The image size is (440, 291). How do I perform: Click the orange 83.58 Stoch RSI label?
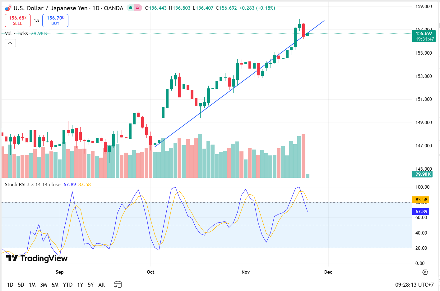[x=420, y=200]
